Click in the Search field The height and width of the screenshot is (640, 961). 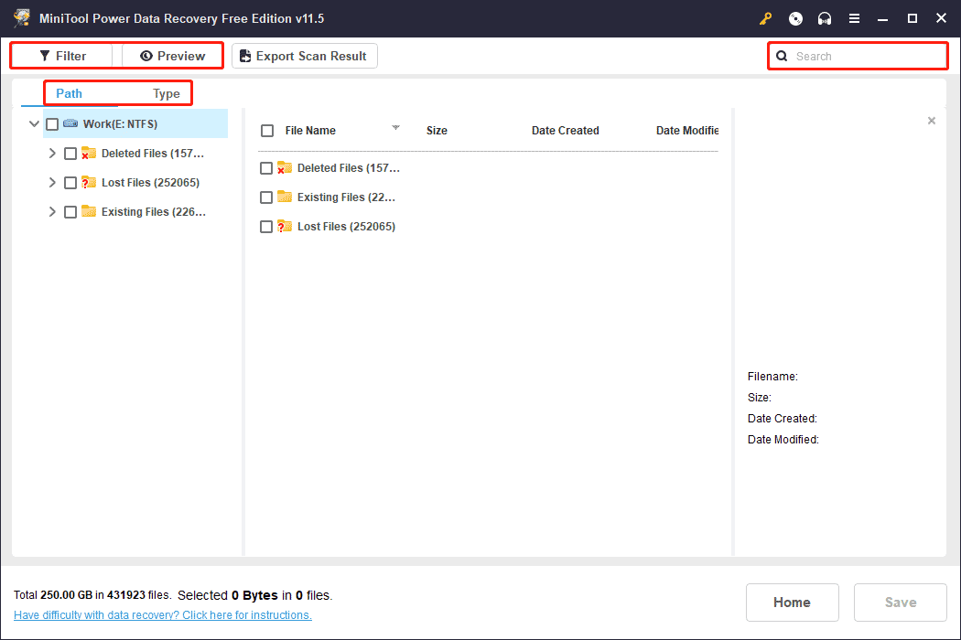(x=858, y=57)
